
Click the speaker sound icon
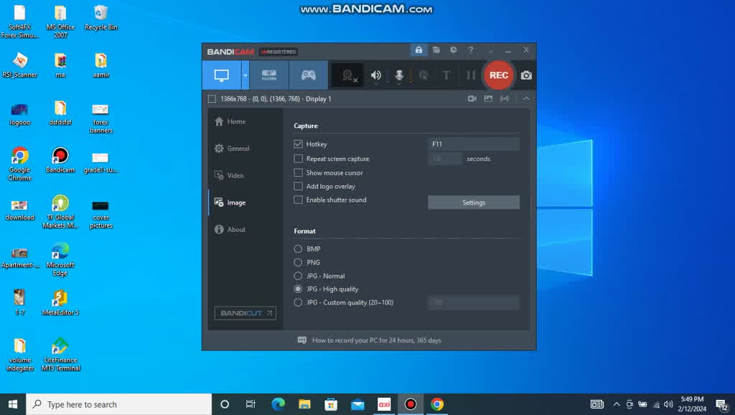[x=375, y=75]
